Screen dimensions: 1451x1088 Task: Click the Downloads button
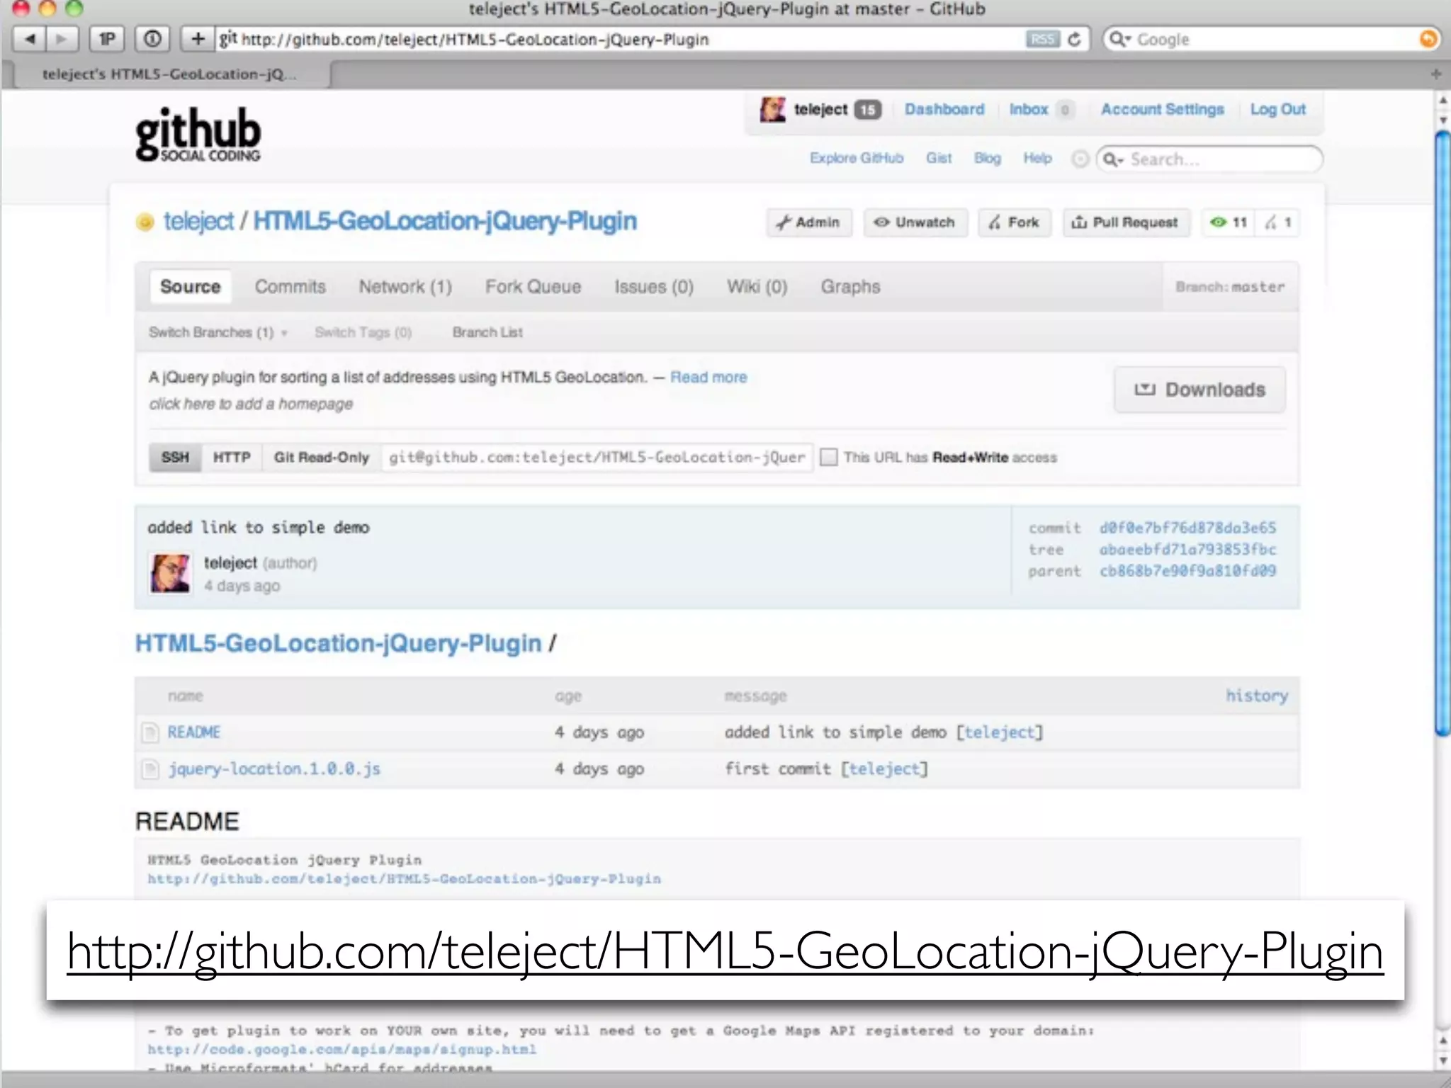[x=1199, y=390]
